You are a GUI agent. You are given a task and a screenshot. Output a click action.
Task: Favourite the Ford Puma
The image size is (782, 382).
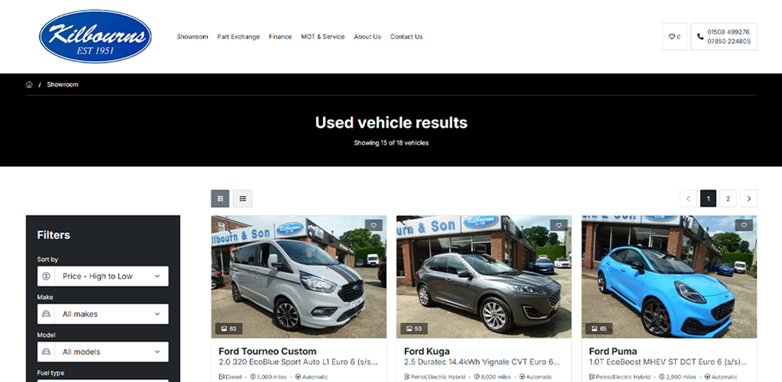744,225
